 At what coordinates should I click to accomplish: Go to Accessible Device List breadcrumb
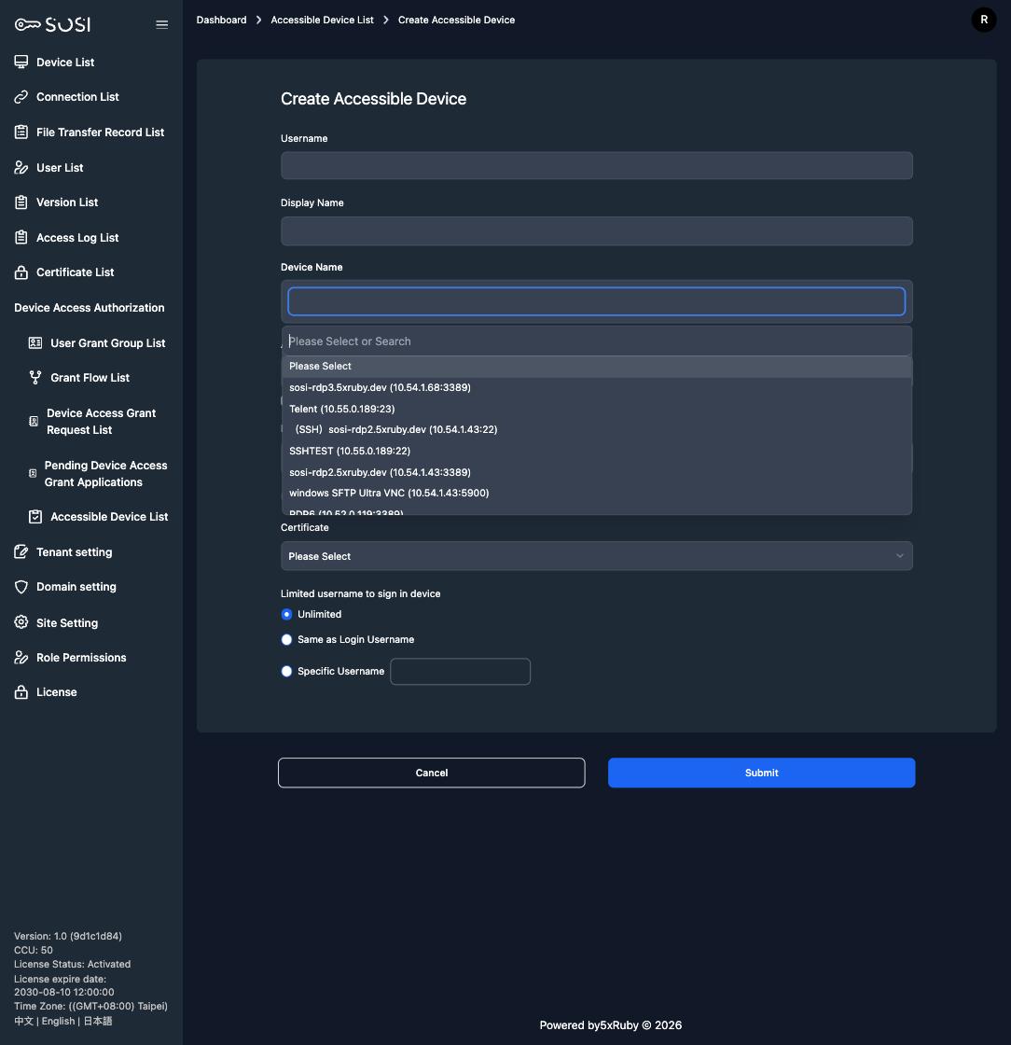click(x=322, y=20)
